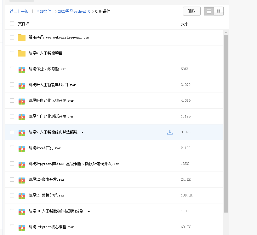The height and width of the screenshot is (235, 257).
Task: Check the box for 阶段7-自动化测试开发.rar
Action: coord(12,116)
